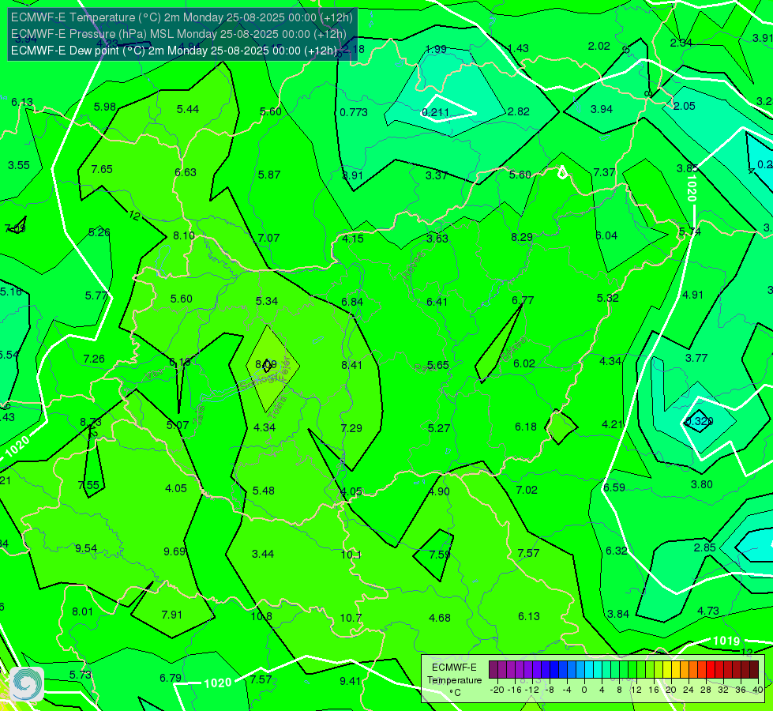Click the 6.59 temperature value

[614, 487]
